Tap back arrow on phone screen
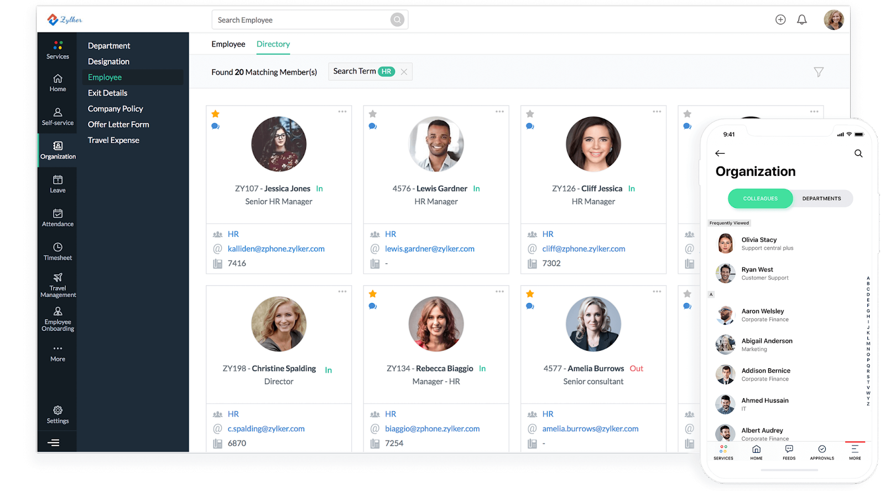The height and width of the screenshot is (491, 885). [x=720, y=153]
